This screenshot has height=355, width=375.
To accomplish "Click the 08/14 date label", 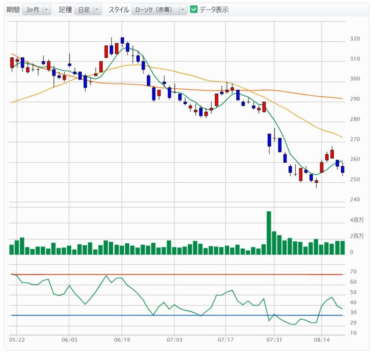I will tap(322, 340).
